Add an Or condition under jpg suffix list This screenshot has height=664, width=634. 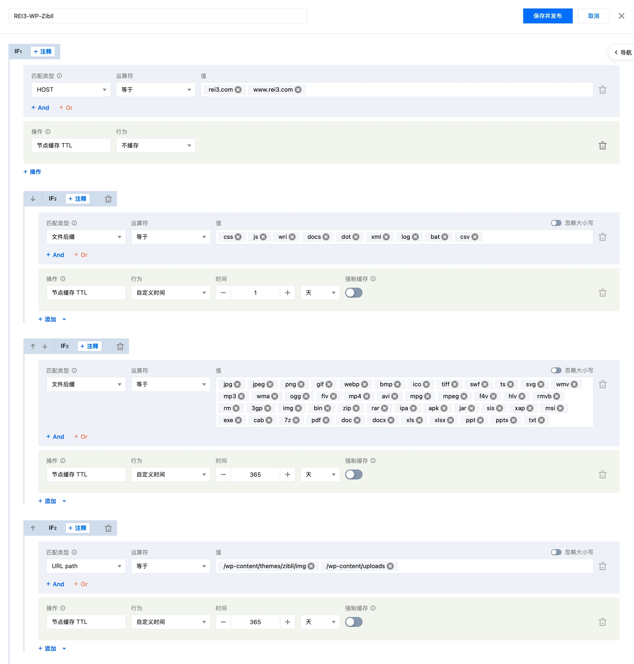coord(81,437)
